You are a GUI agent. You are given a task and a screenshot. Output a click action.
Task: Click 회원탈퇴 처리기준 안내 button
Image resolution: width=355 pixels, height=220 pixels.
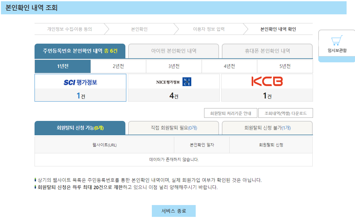point(231,113)
